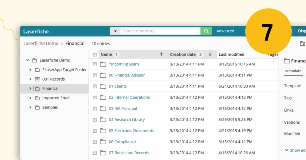Check the box for *Incoming Scans row

pyautogui.click(x=95, y=64)
